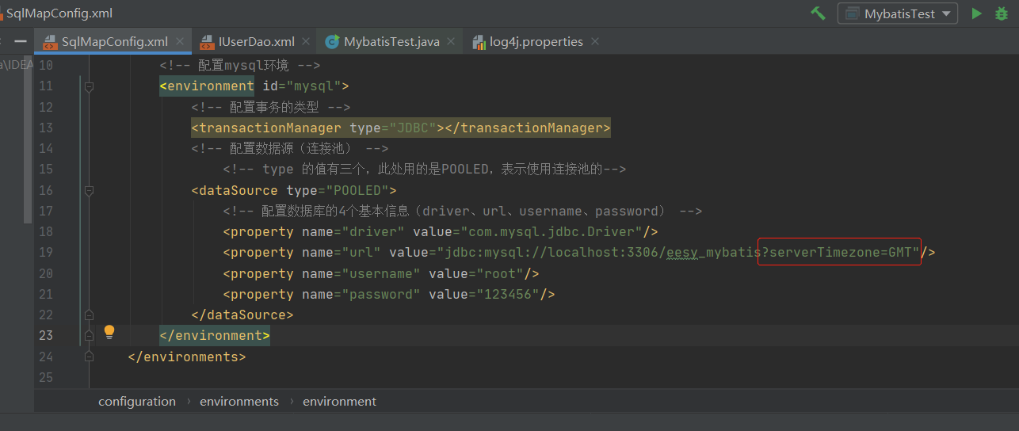Click line number 10 in the gutter
Image resolution: width=1019 pixels, height=431 pixels.
pos(45,66)
